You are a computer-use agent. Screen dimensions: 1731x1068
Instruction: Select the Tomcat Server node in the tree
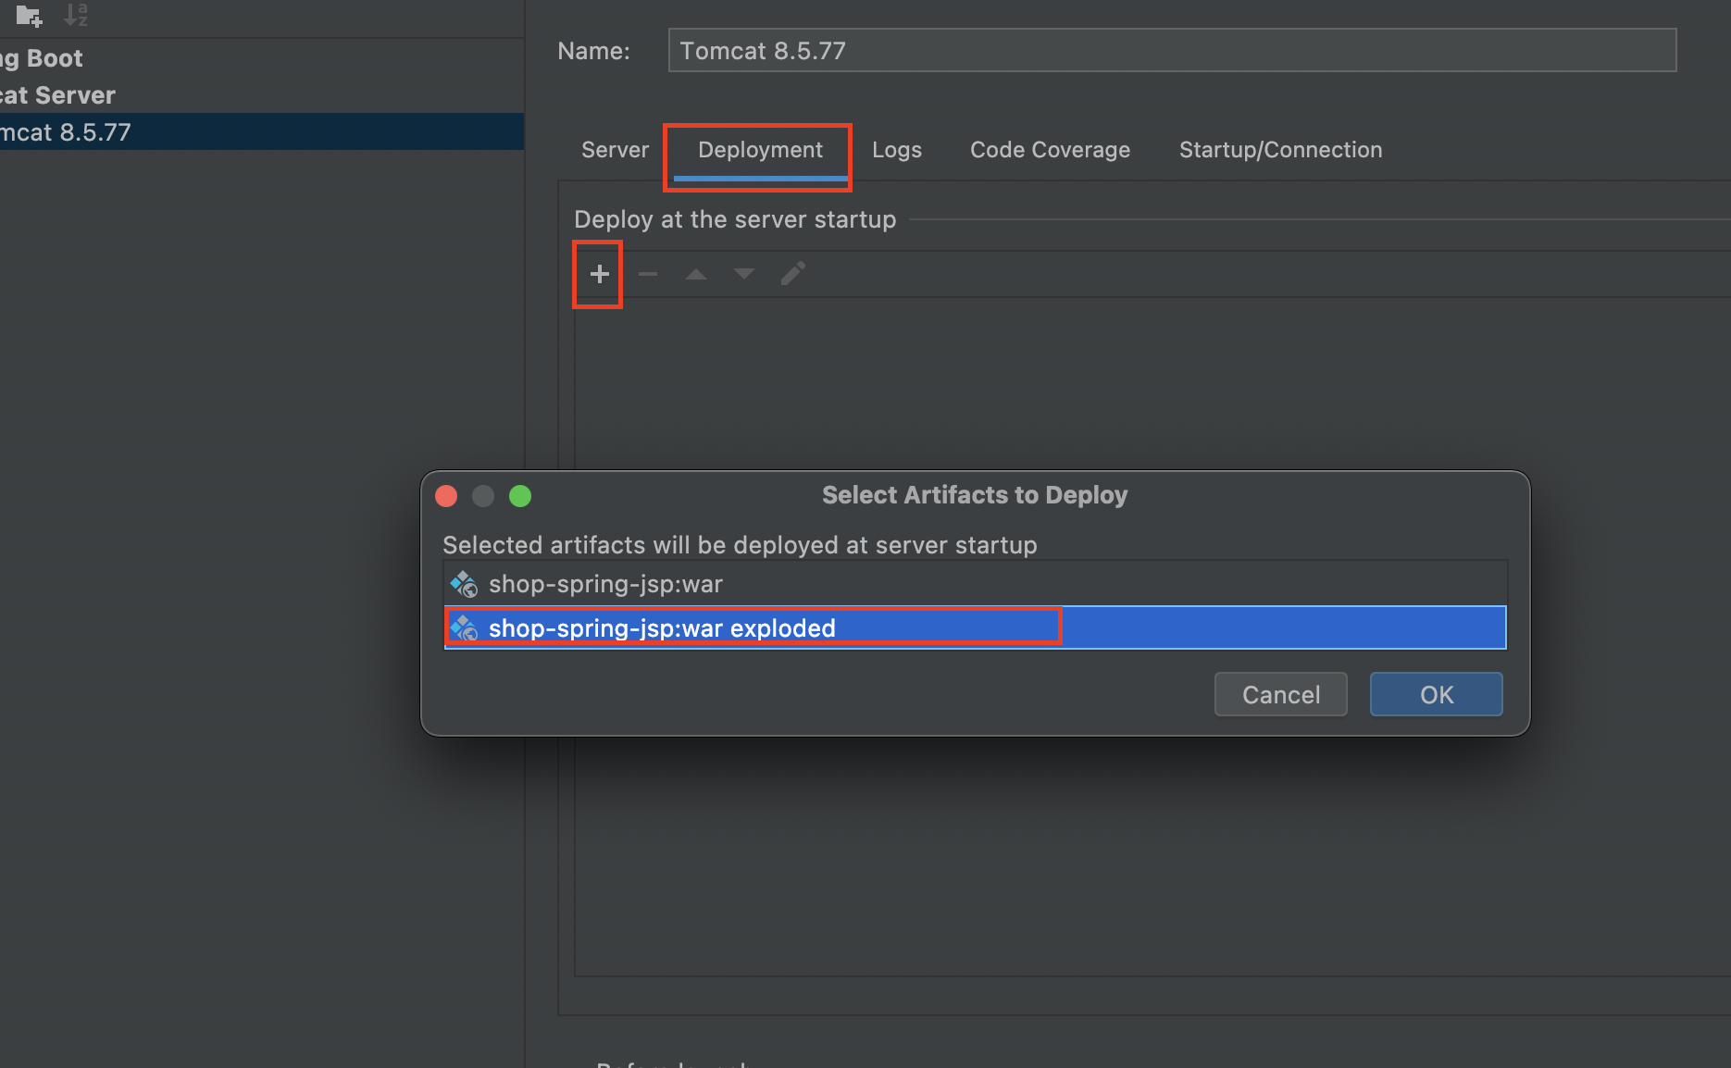[x=262, y=95]
